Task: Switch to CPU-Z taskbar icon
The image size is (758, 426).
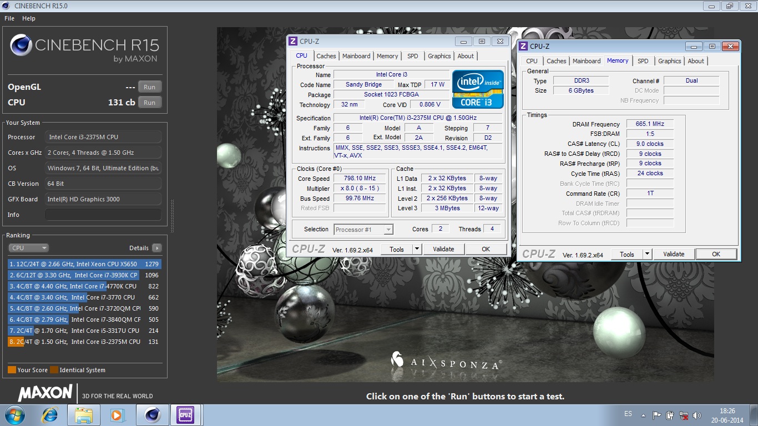Action: coord(185,414)
